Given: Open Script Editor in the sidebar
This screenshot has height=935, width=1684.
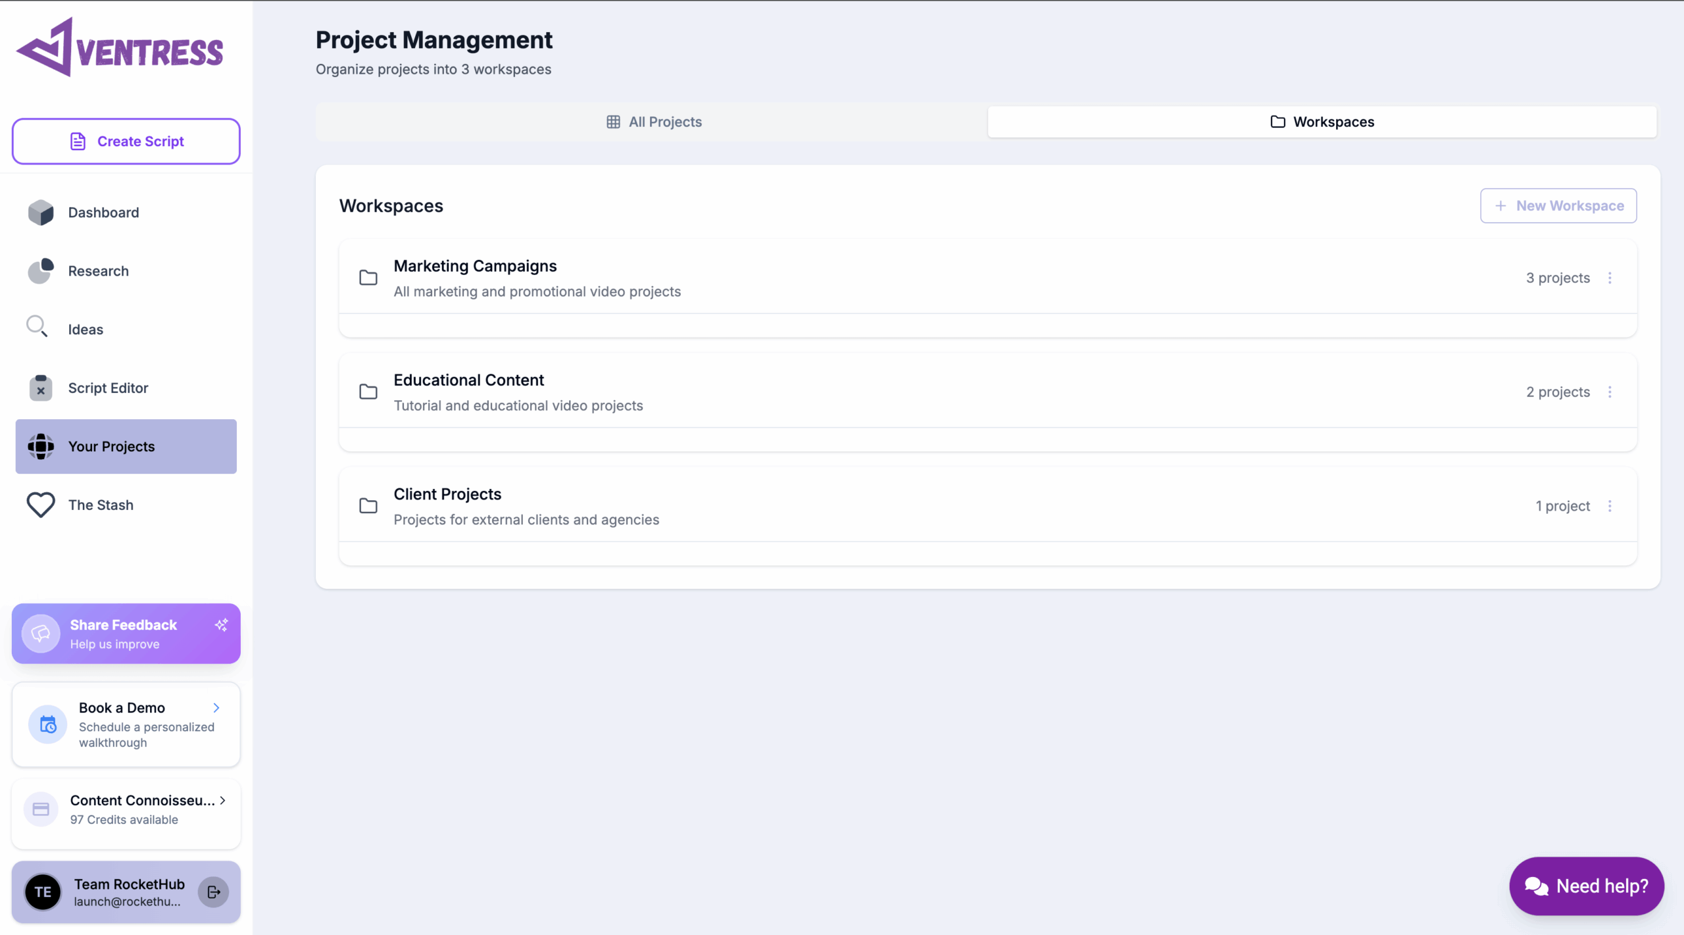Looking at the screenshot, I should pyautogui.click(x=126, y=388).
